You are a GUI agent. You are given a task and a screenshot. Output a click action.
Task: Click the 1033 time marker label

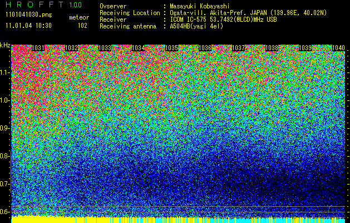pos(105,48)
